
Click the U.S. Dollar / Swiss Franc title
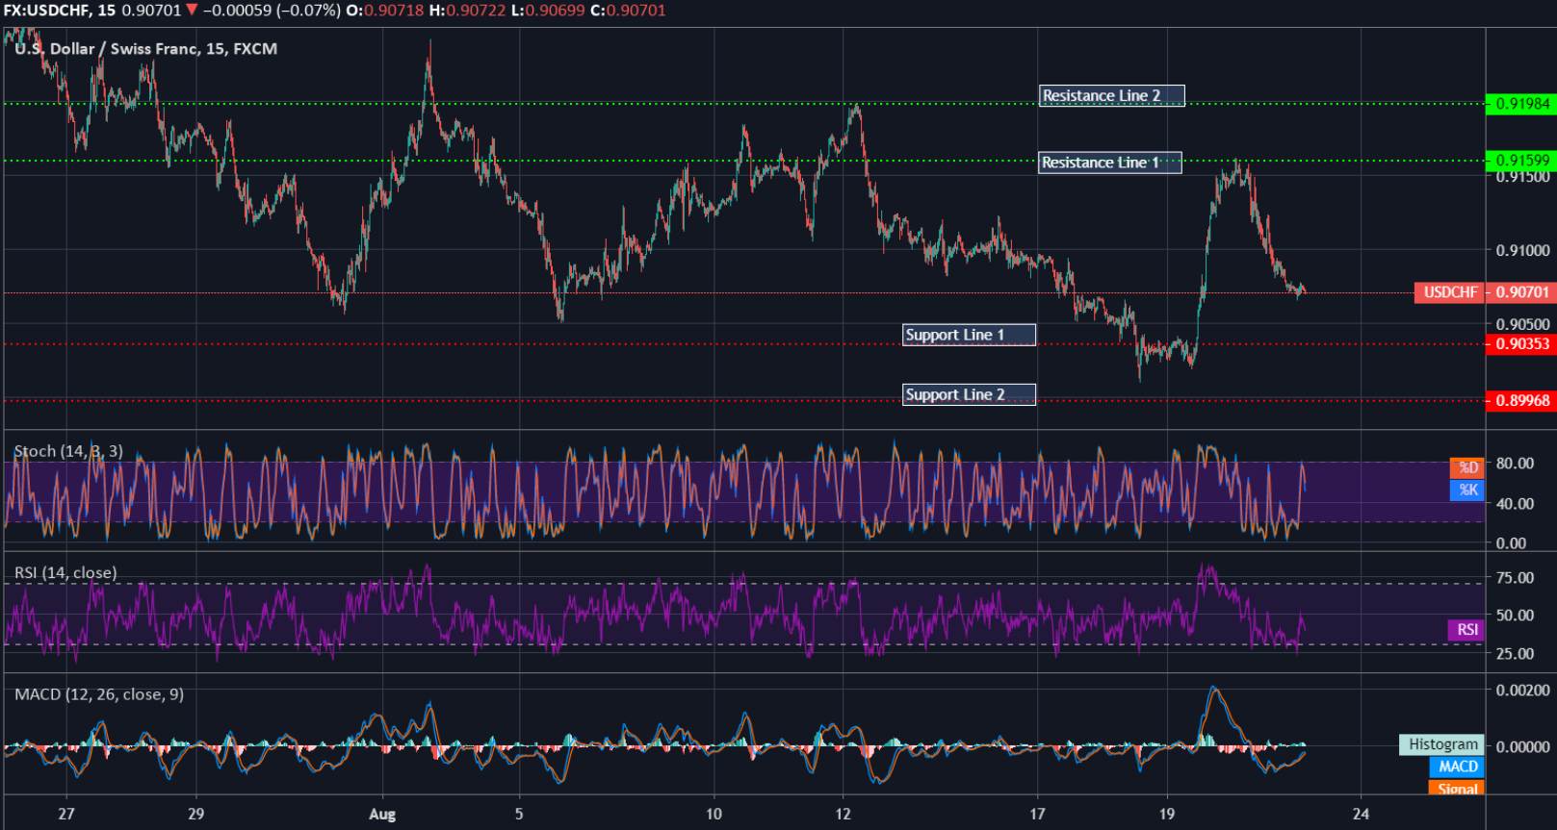(x=145, y=49)
